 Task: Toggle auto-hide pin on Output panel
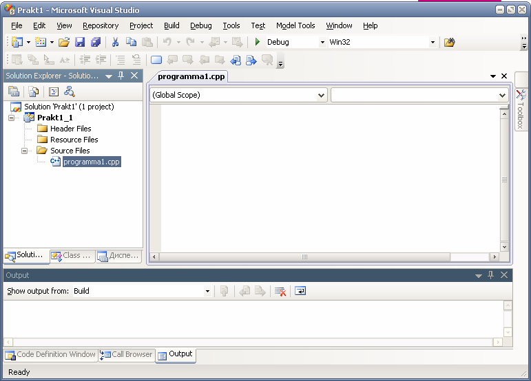point(490,275)
